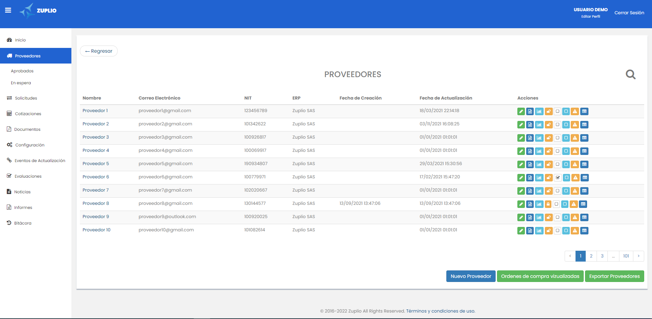
Task: Open Términos y condiciones de uso link
Action: point(441,311)
